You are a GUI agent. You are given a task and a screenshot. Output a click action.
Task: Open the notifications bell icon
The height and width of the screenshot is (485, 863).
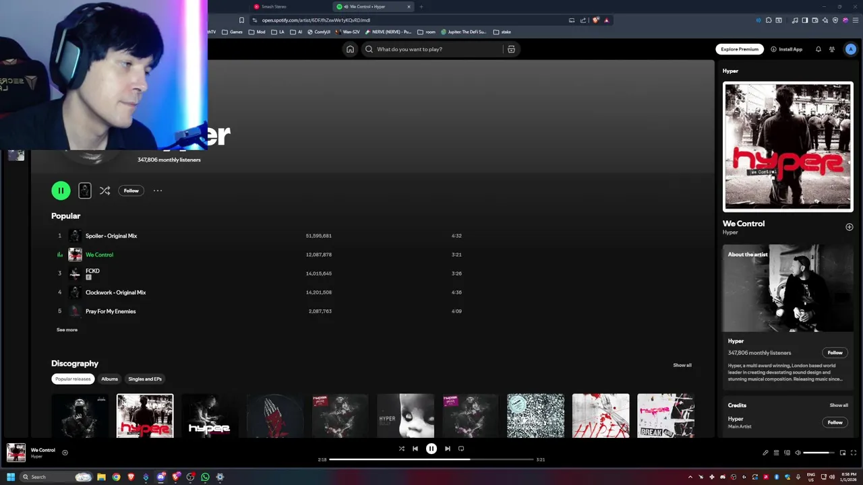click(819, 49)
